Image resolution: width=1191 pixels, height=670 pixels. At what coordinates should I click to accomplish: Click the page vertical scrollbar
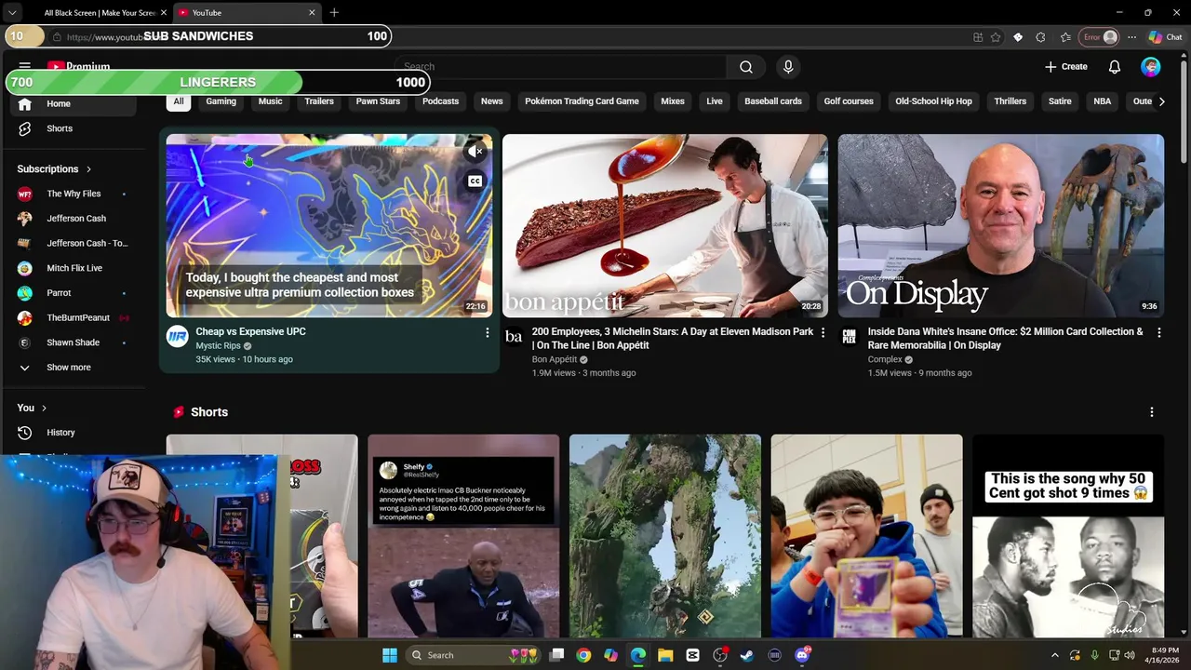point(1184,112)
